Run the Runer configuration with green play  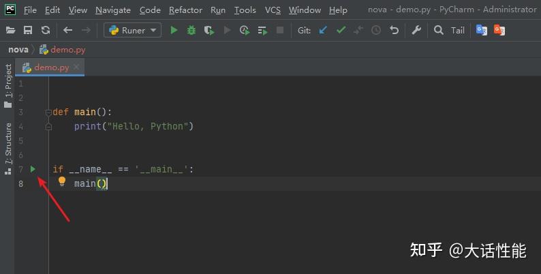pos(174,31)
